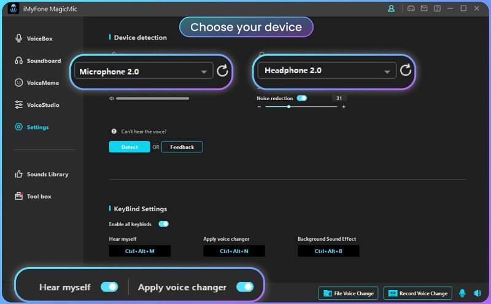Click the plus icon of noise reduction
491x304 pixels.
tap(344, 107)
